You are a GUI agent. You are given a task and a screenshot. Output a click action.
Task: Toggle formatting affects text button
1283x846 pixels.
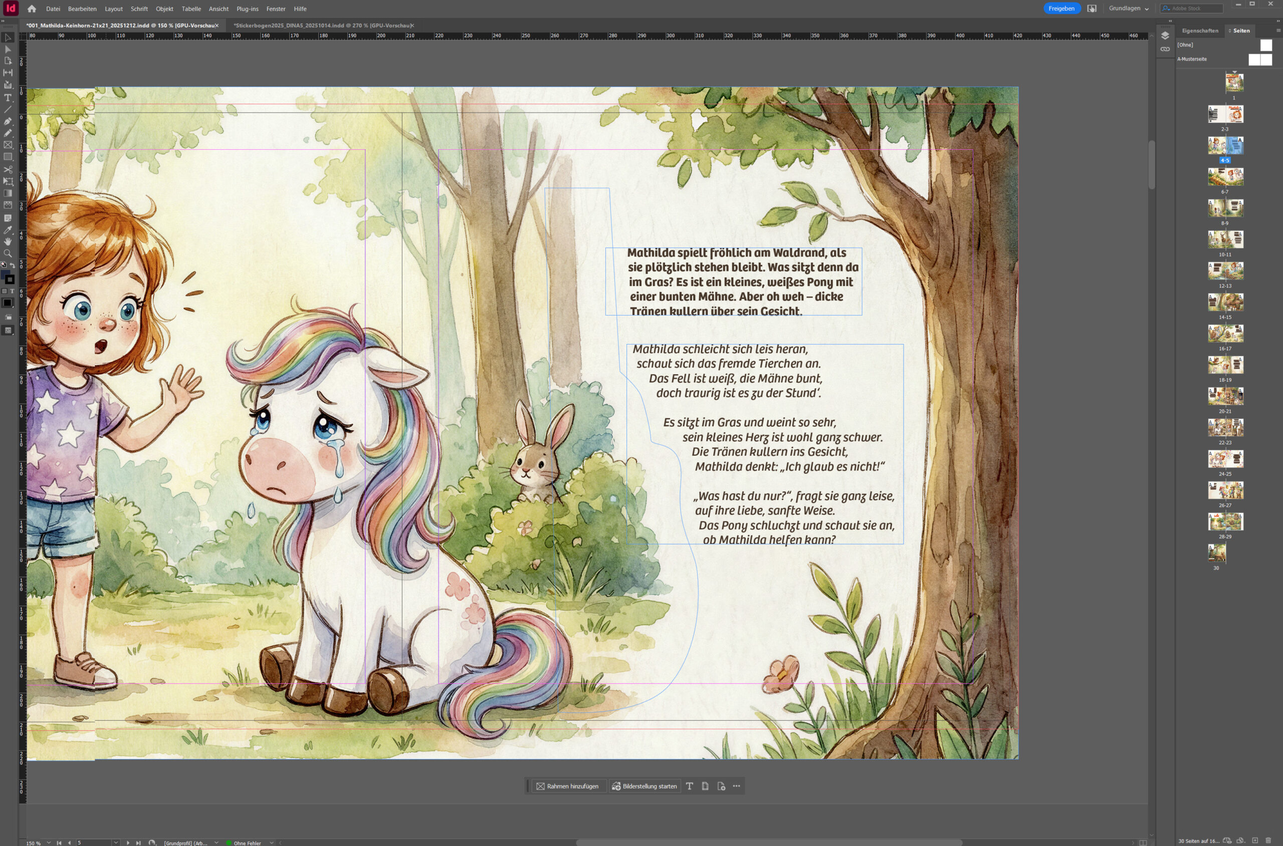12,292
